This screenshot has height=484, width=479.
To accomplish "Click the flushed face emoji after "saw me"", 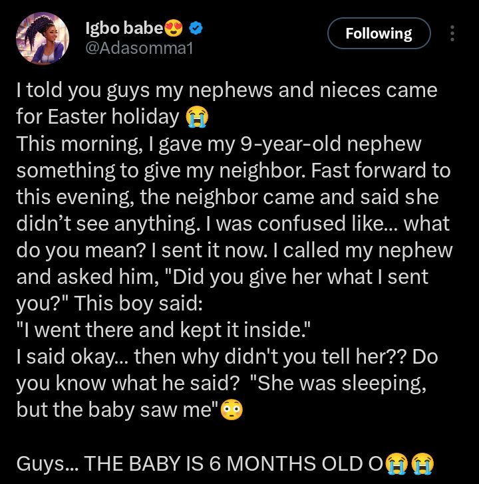I will click(x=232, y=410).
